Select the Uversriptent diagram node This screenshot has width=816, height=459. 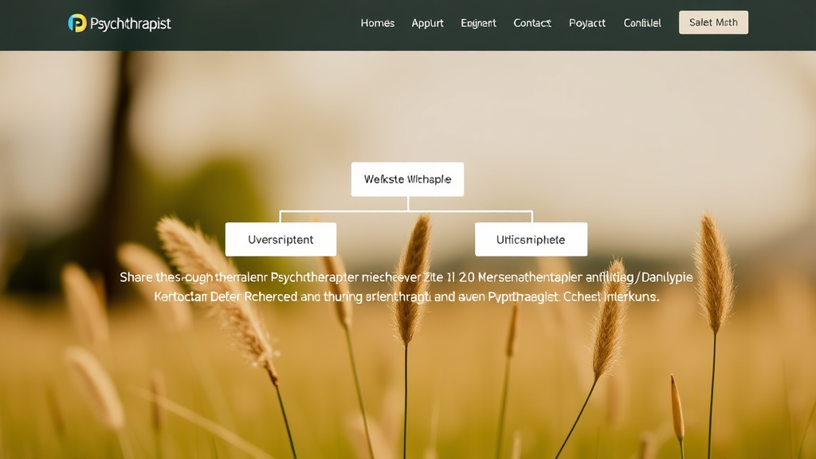click(x=280, y=238)
